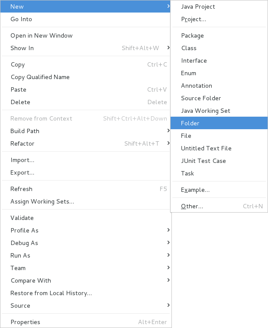Pick the Interface option
268x328 pixels.
(219, 61)
